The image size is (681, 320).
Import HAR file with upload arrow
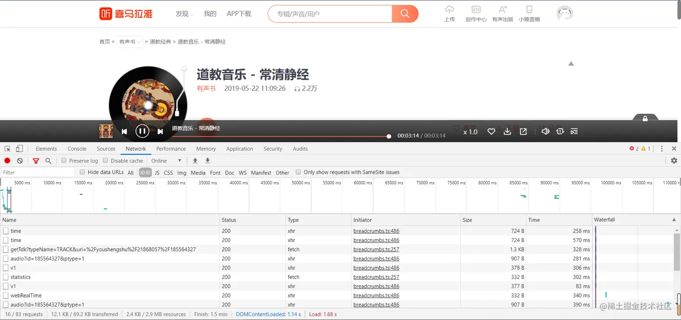(195, 161)
